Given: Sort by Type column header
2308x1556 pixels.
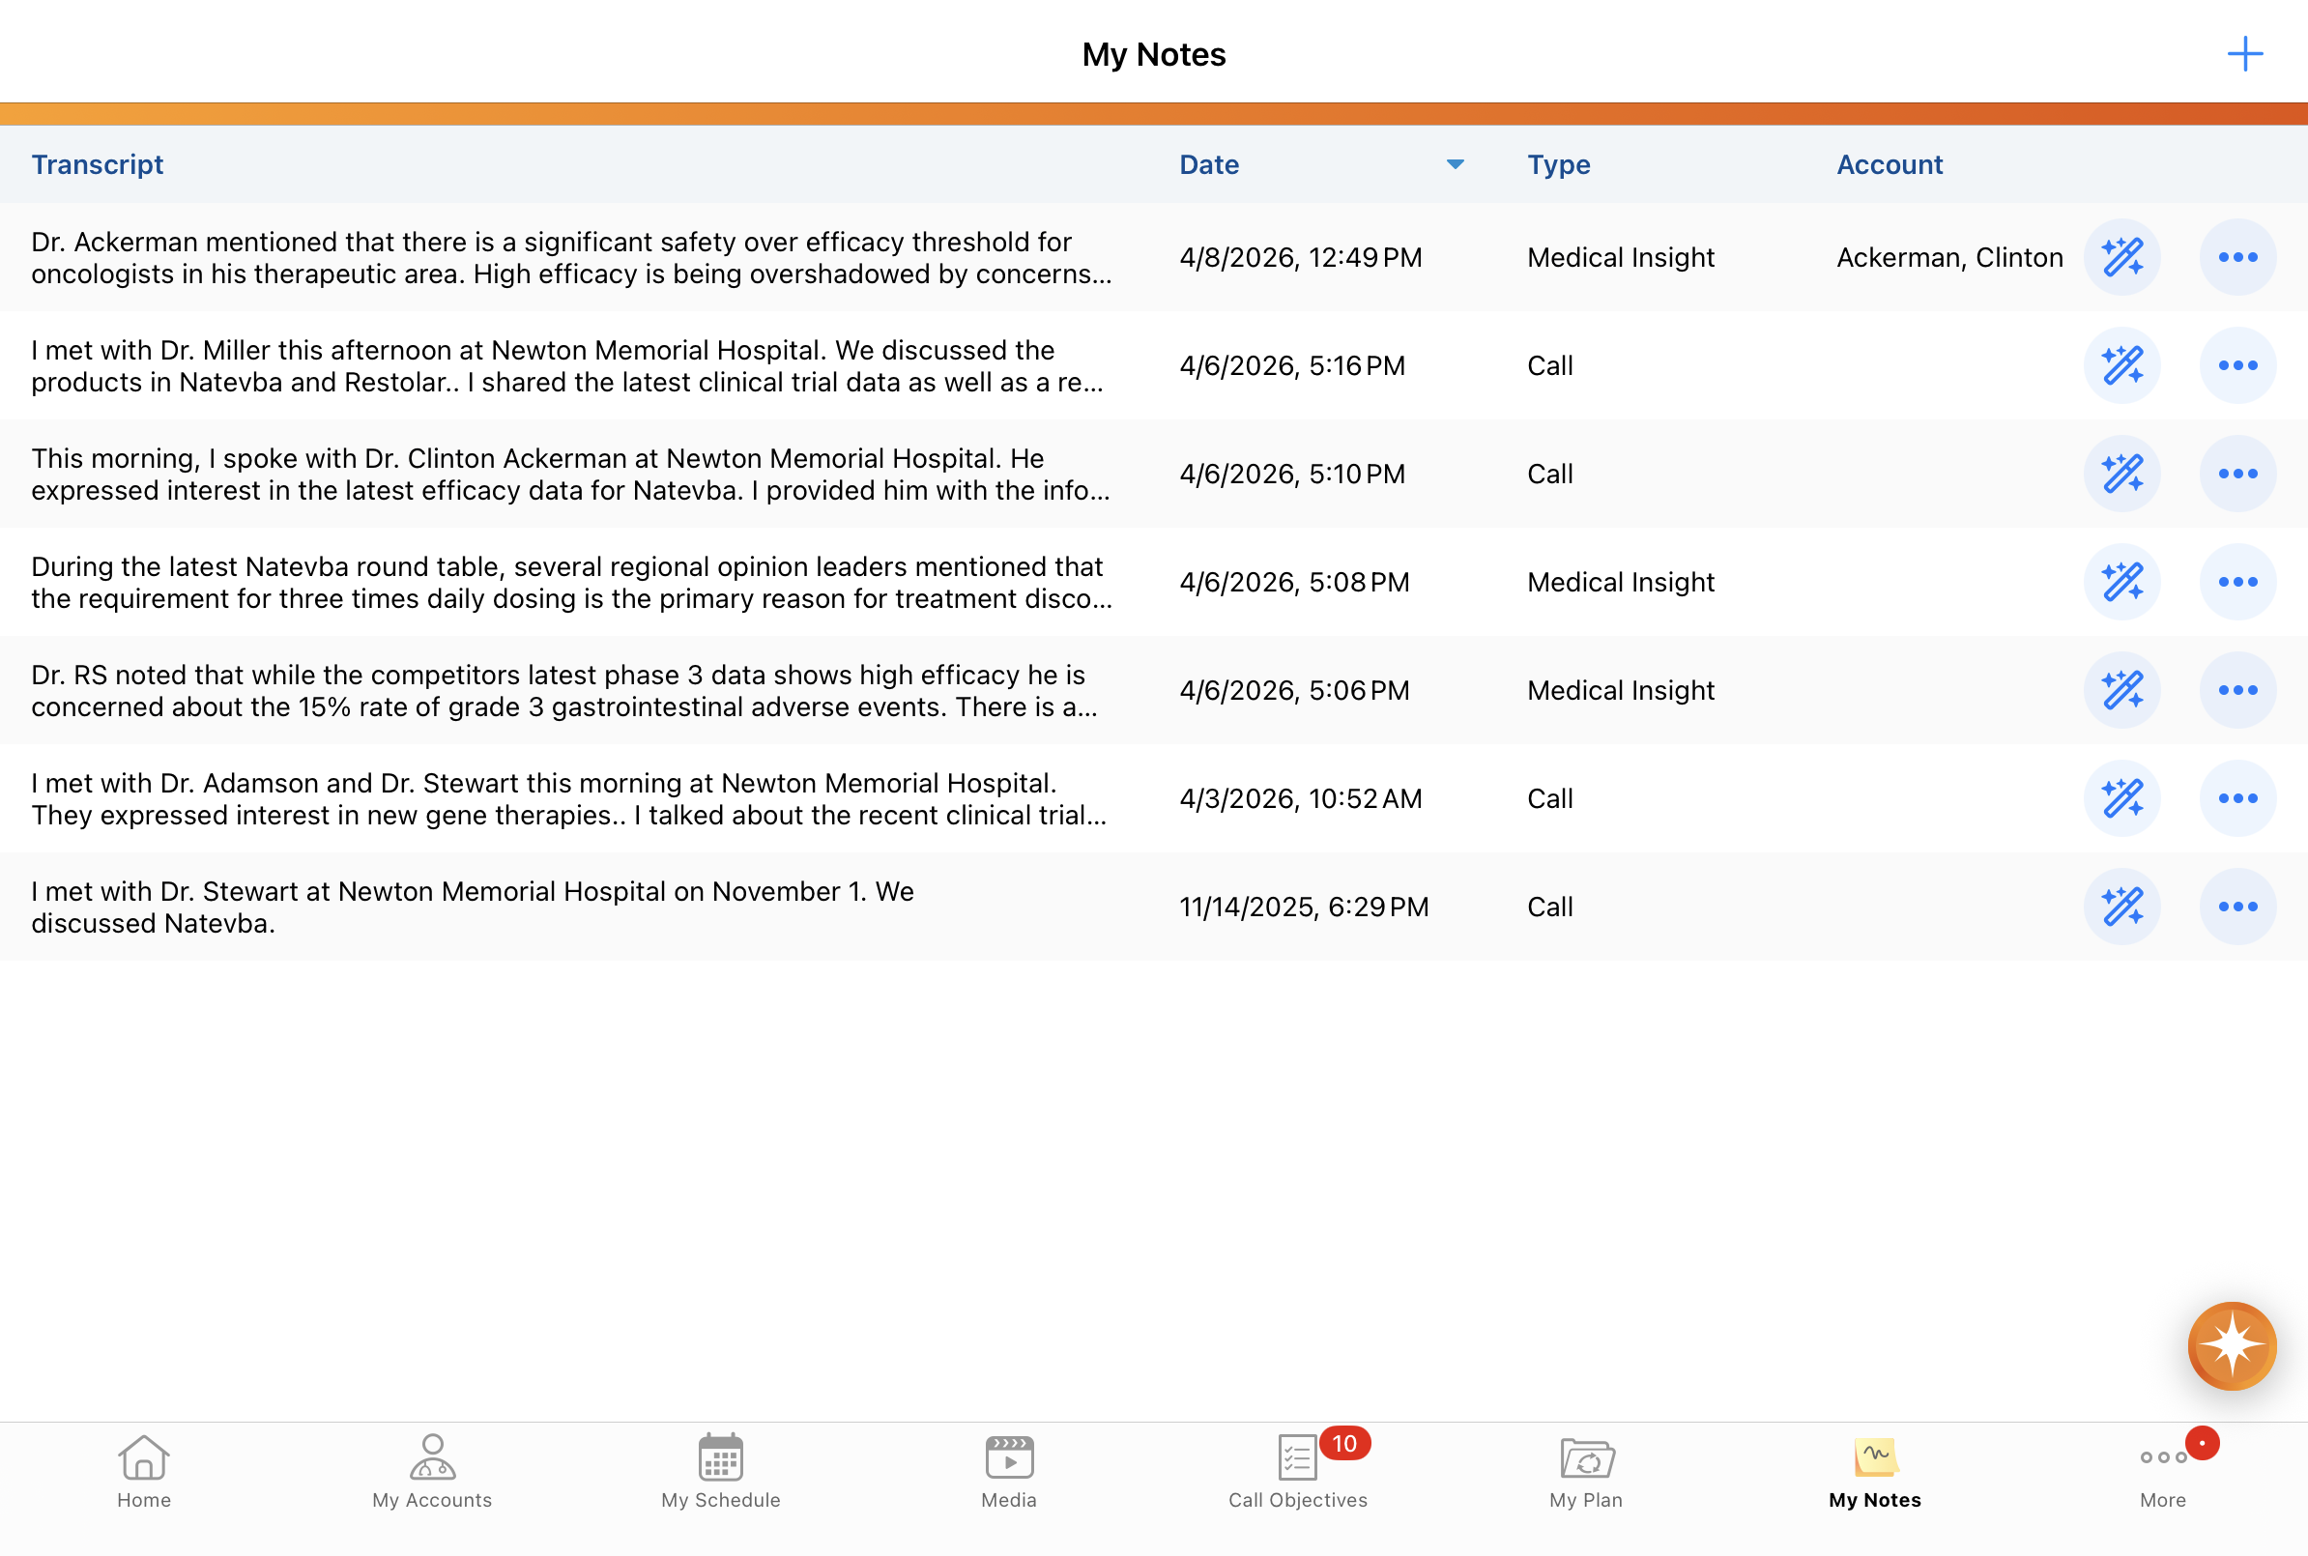Looking at the screenshot, I should tap(1558, 164).
